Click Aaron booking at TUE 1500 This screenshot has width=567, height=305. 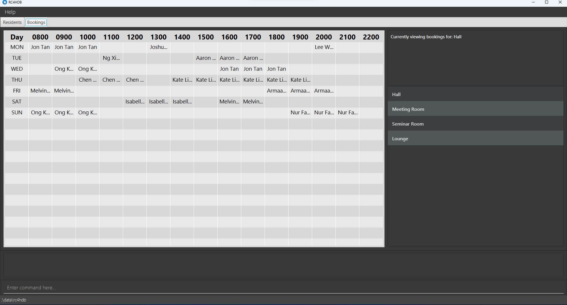coord(206,58)
